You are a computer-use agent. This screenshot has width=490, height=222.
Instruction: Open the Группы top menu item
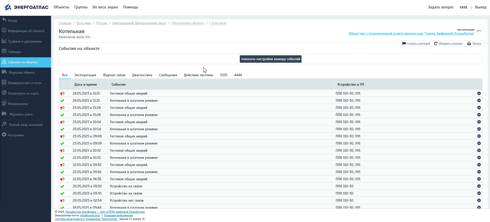[x=81, y=7]
